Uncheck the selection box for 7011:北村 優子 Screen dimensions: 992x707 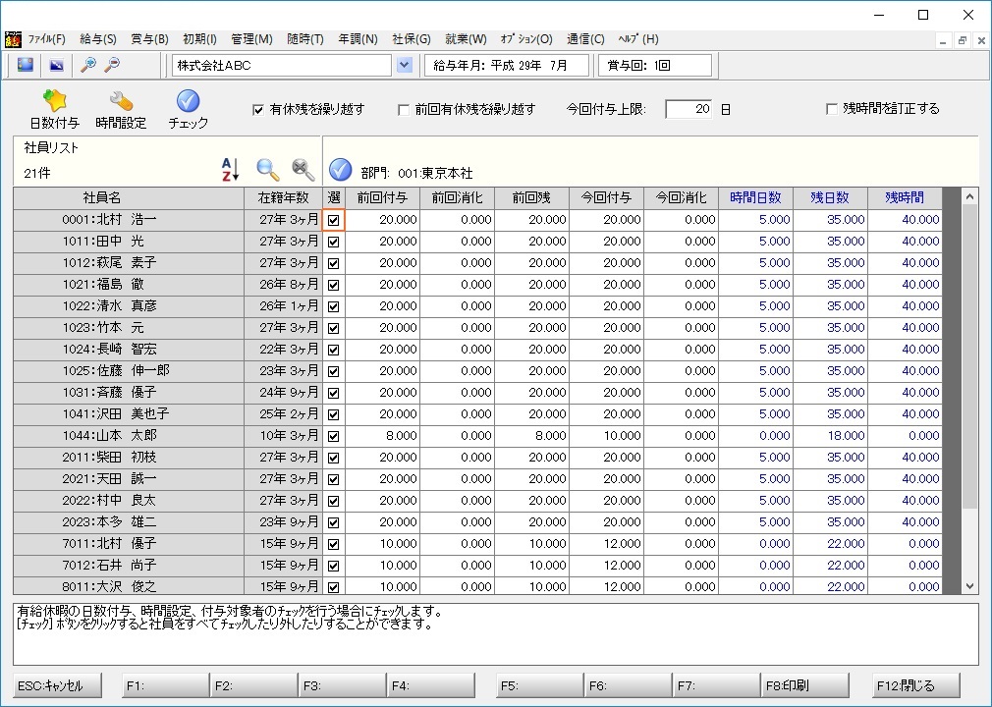[333, 544]
